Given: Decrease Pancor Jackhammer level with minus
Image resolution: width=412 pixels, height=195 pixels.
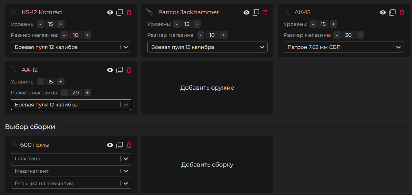Looking at the screenshot, I should coord(177,24).
